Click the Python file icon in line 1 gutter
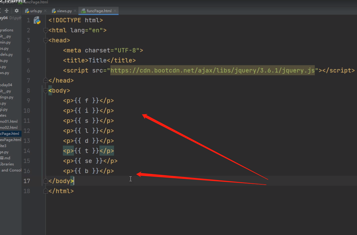The image size is (357, 235). coord(37,20)
